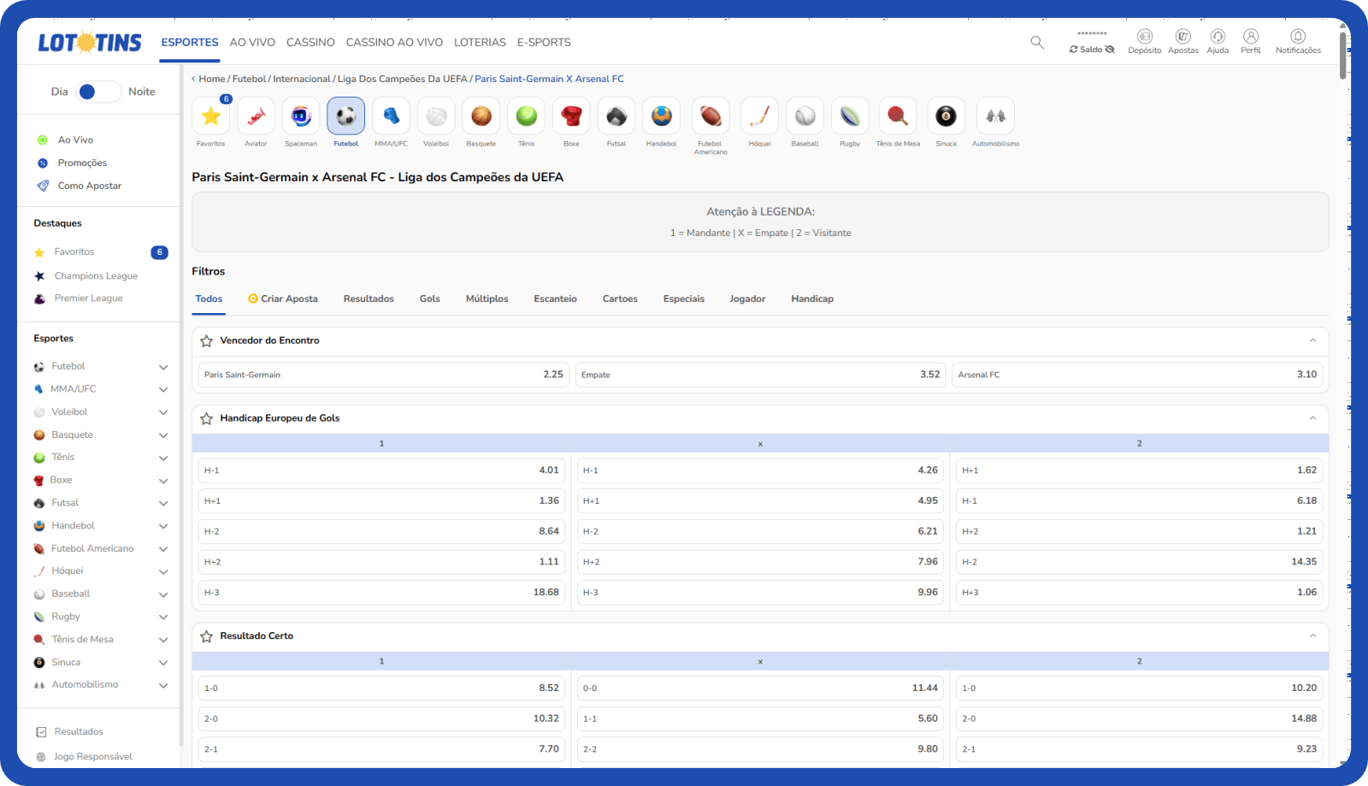Viewport: 1368px width, 786px height.
Task: Select the Hóquei stick icon
Action: tap(760, 116)
